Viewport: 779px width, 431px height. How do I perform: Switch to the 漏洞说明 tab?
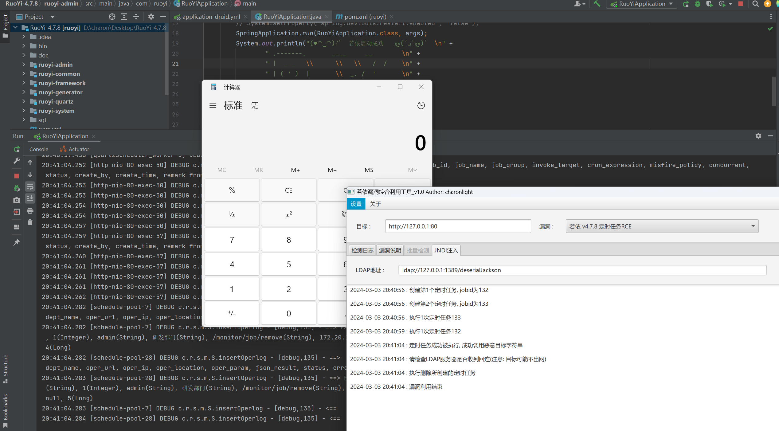pyautogui.click(x=390, y=250)
